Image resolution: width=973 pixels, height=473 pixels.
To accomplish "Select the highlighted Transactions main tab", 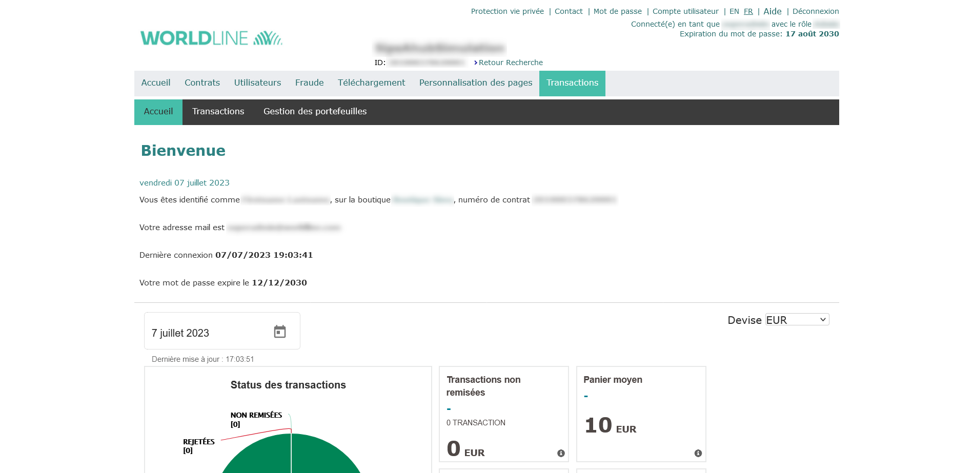I will pyautogui.click(x=572, y=83).
